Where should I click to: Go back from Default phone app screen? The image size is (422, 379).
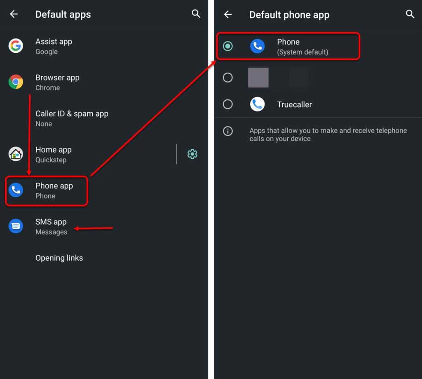point(227,14)
